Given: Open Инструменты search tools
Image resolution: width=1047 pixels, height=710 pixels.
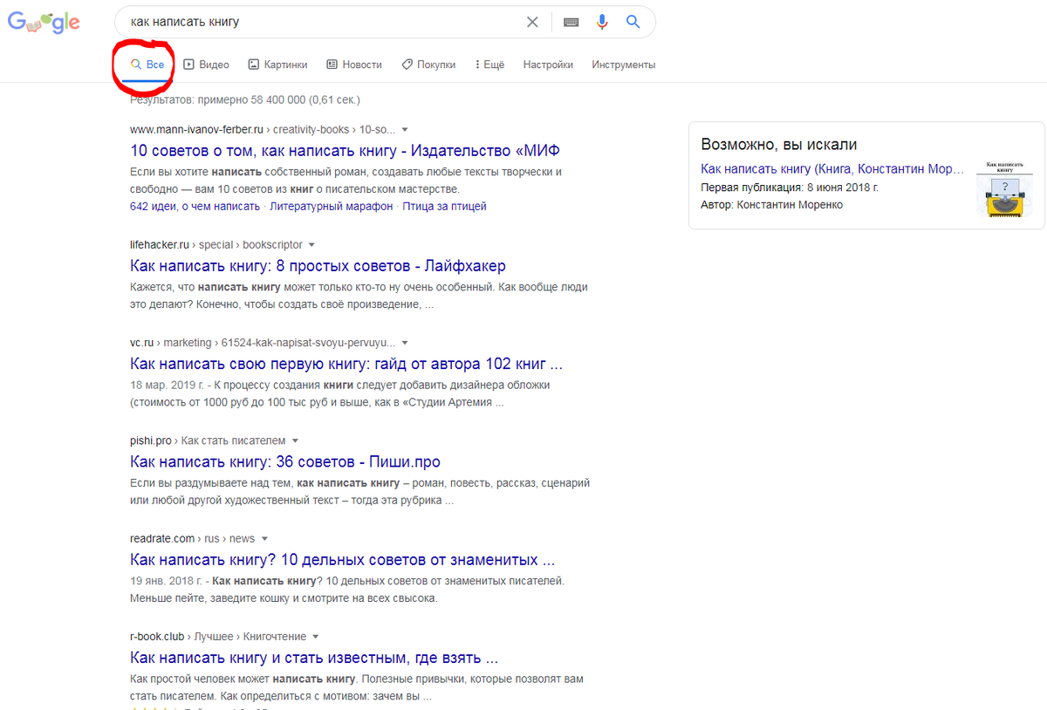Looking at the screenshot, I should (623, 65).
